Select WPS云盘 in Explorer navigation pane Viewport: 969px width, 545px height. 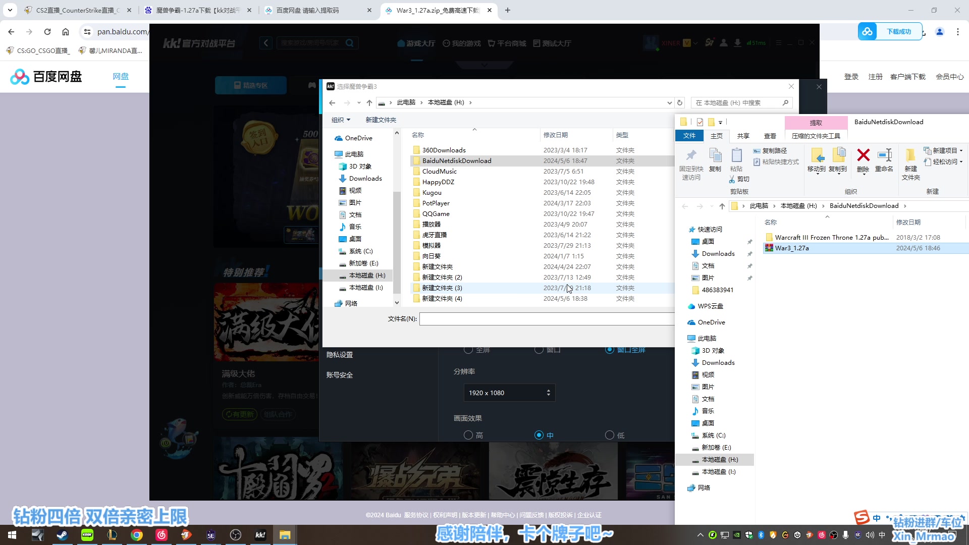click(x=710, y=306)
